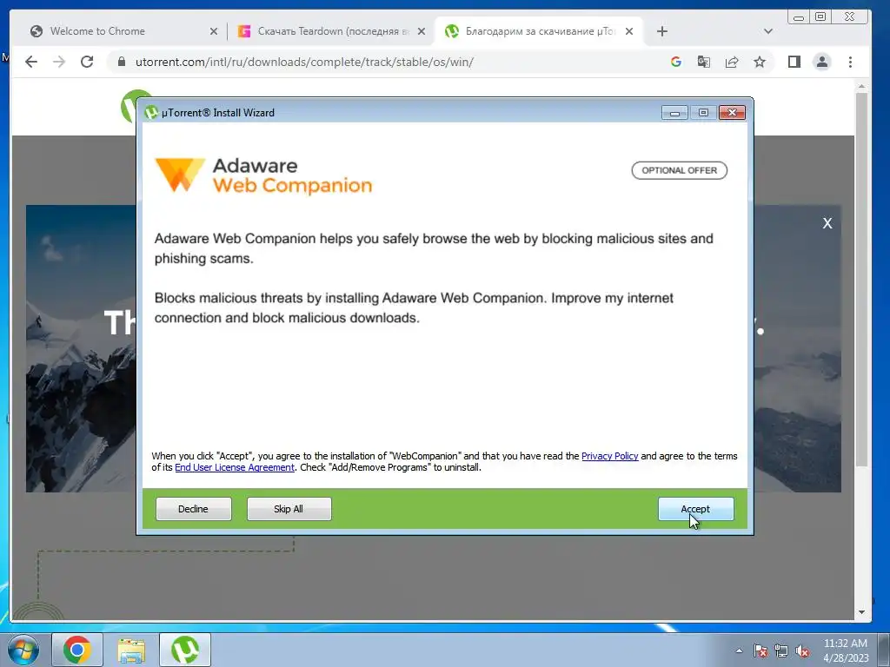Close the page banner with the X
The height and width of the screenshot is (667, 890).
[827, 223]
